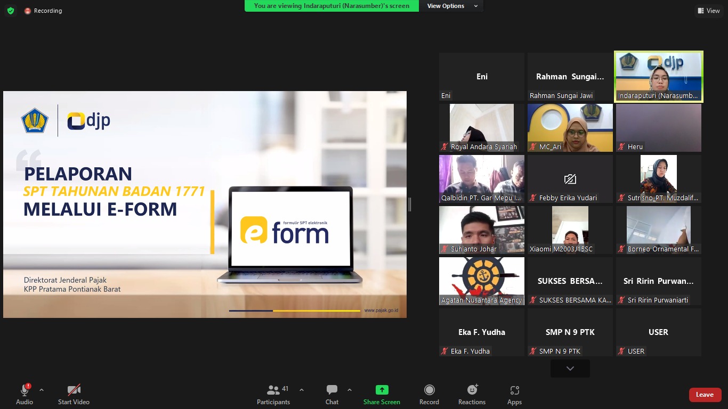Open the Reactions menu
Viewport: 728px width, 409px height.
coord(472,395)
